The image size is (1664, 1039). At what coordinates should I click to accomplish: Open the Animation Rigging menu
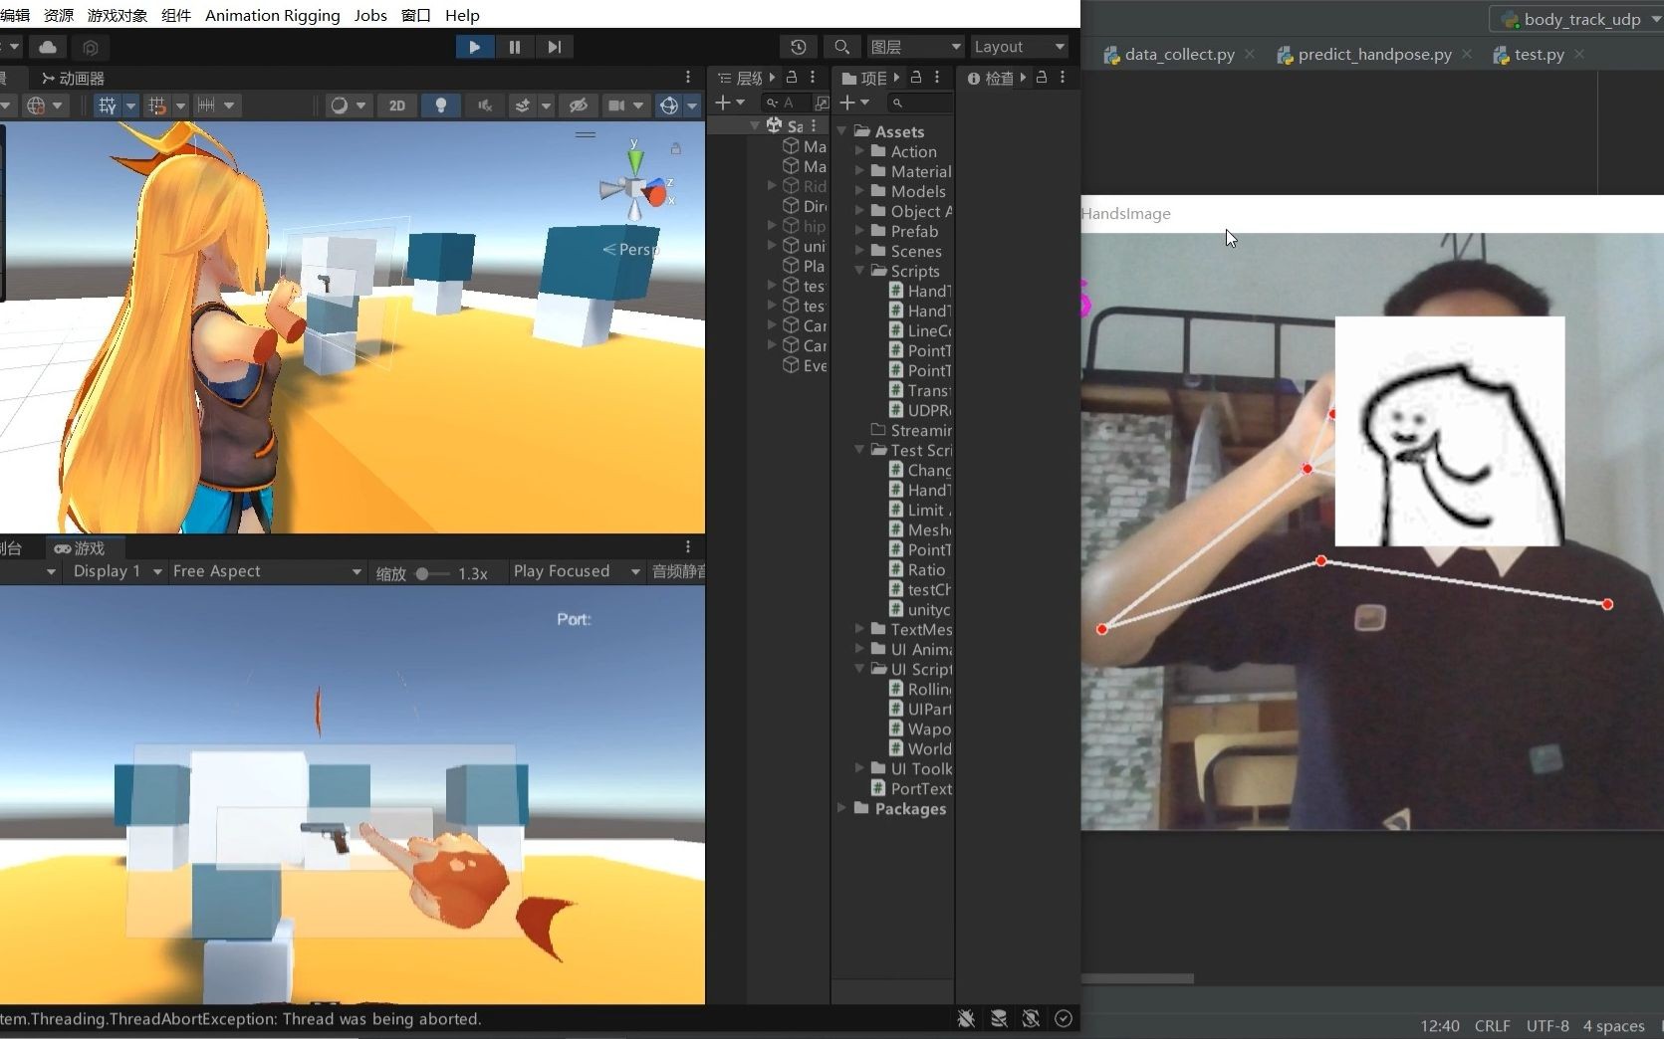pyautogui.click(x=272, y=15)
